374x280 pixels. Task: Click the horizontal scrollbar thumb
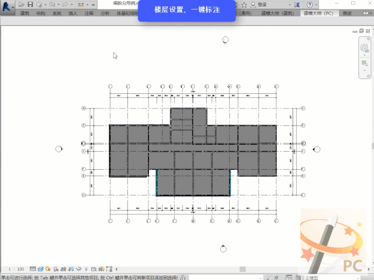(x=243, y=269)
